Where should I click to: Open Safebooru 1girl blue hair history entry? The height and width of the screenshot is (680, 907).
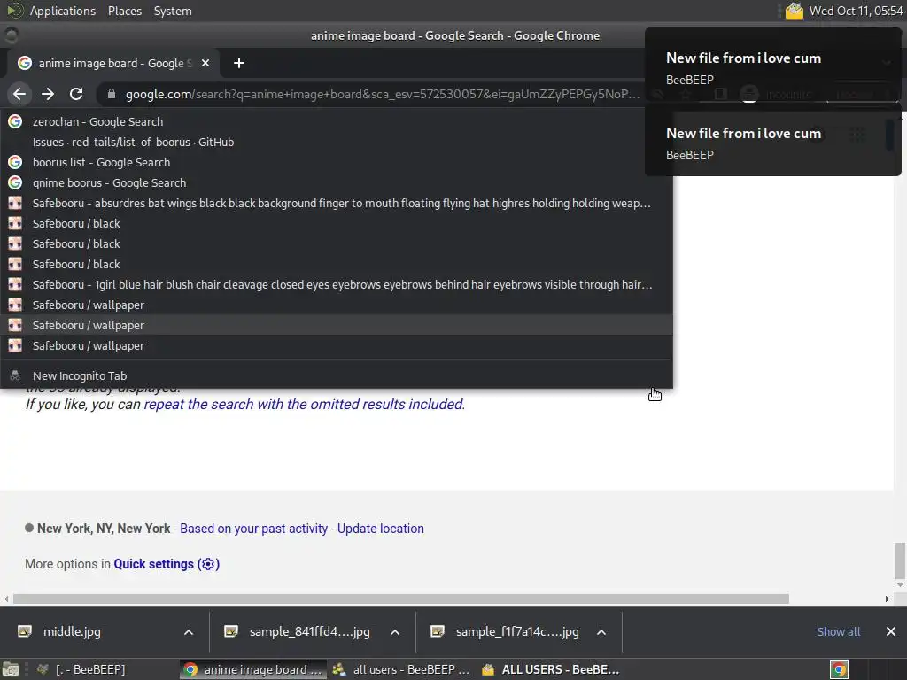[x=336, y=284]
